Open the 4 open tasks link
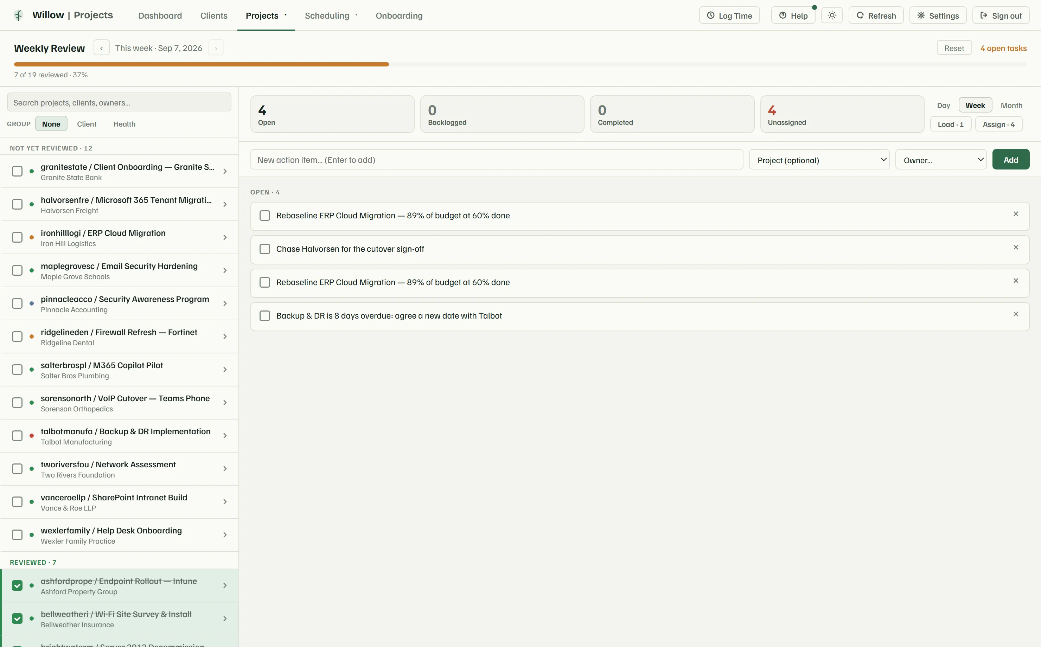Screen dimensions: 1041x647 point(1003,49)
